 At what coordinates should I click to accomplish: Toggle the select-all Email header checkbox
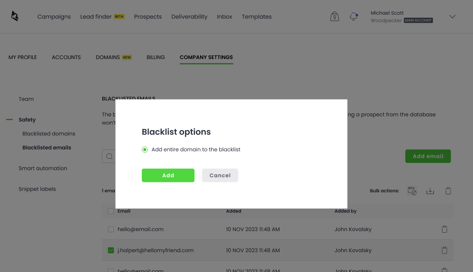point(111,211)
